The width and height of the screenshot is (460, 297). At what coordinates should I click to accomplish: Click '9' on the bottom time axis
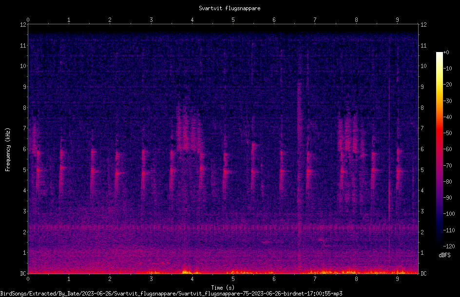tap(397, 279)
